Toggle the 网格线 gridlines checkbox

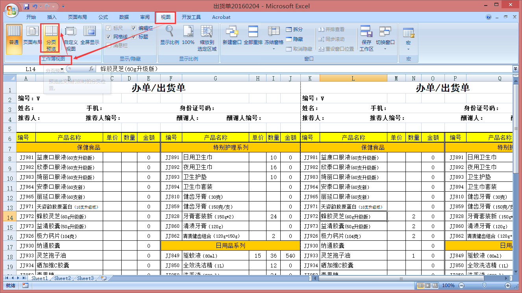pos(108,37)
